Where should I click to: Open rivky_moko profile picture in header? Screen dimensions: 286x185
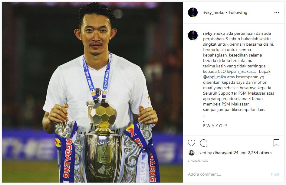[x=193, y=13]
